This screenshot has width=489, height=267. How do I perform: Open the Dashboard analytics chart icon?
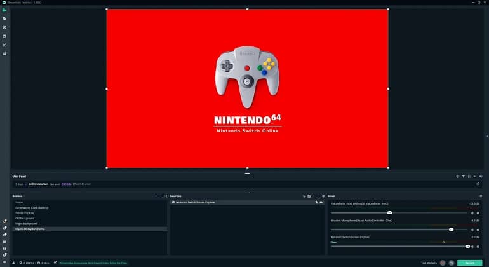(4, 45)
